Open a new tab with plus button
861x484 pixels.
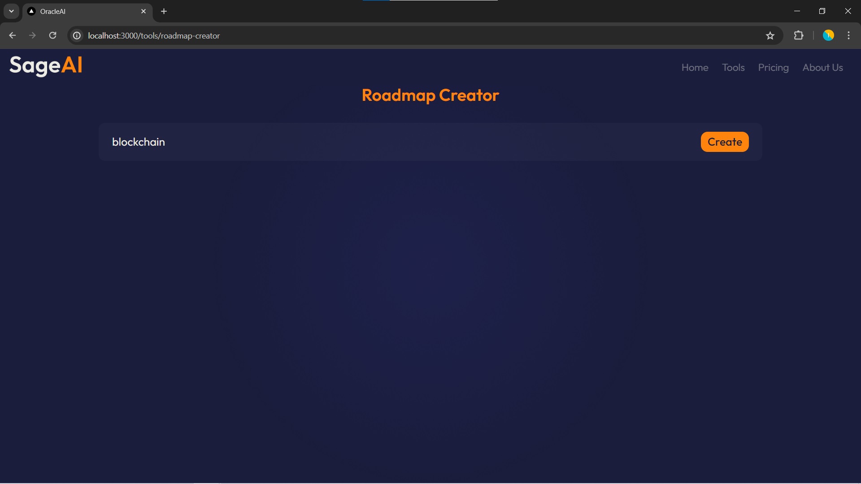click(164, 11)
